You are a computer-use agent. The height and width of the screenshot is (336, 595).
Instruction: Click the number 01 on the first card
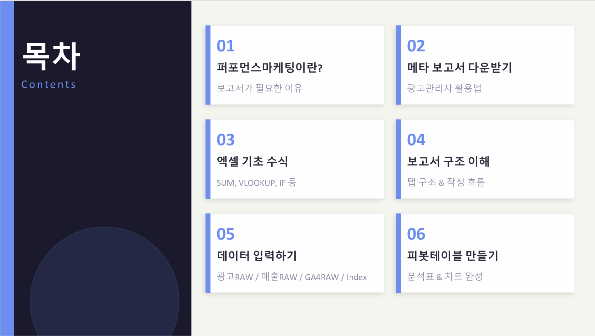pos(226,46)
